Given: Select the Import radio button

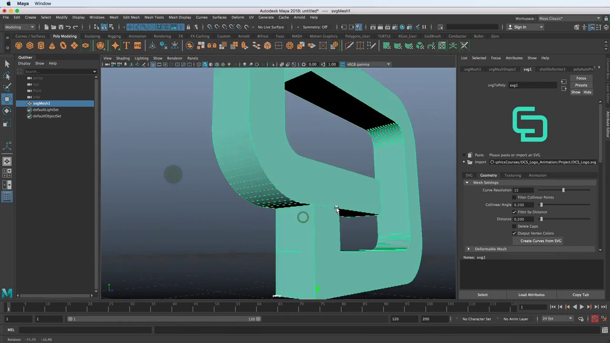Looking at the screenshot, I should [x=464, y=162].
